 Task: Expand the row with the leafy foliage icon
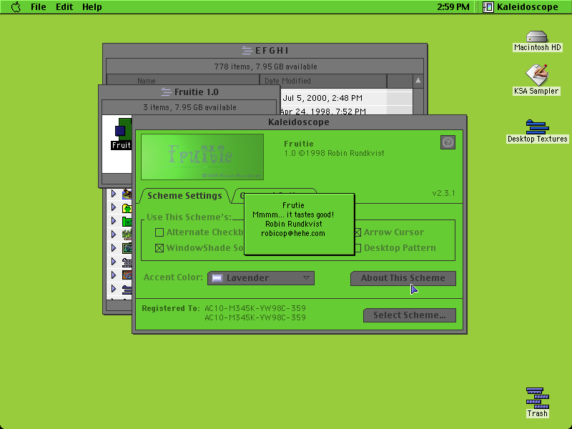click(x=114, y=235)
